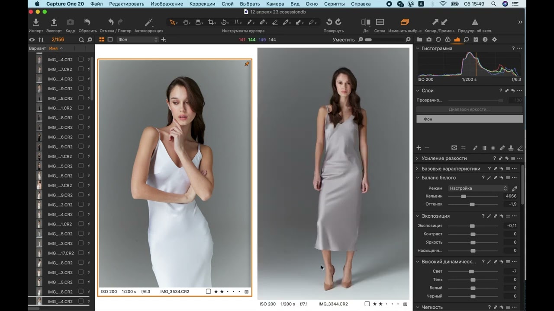This screenshot has height=311, width=554.
Task: Open the Слой menu
Action: tap(228, 4)
